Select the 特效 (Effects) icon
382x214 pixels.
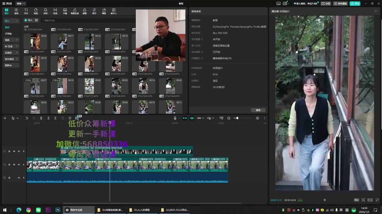click(45, 11)
